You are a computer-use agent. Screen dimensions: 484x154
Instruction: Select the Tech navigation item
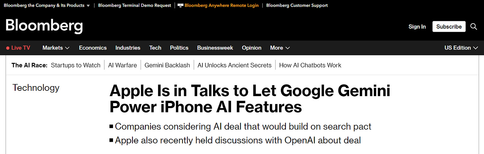click(x=155, y=48)
